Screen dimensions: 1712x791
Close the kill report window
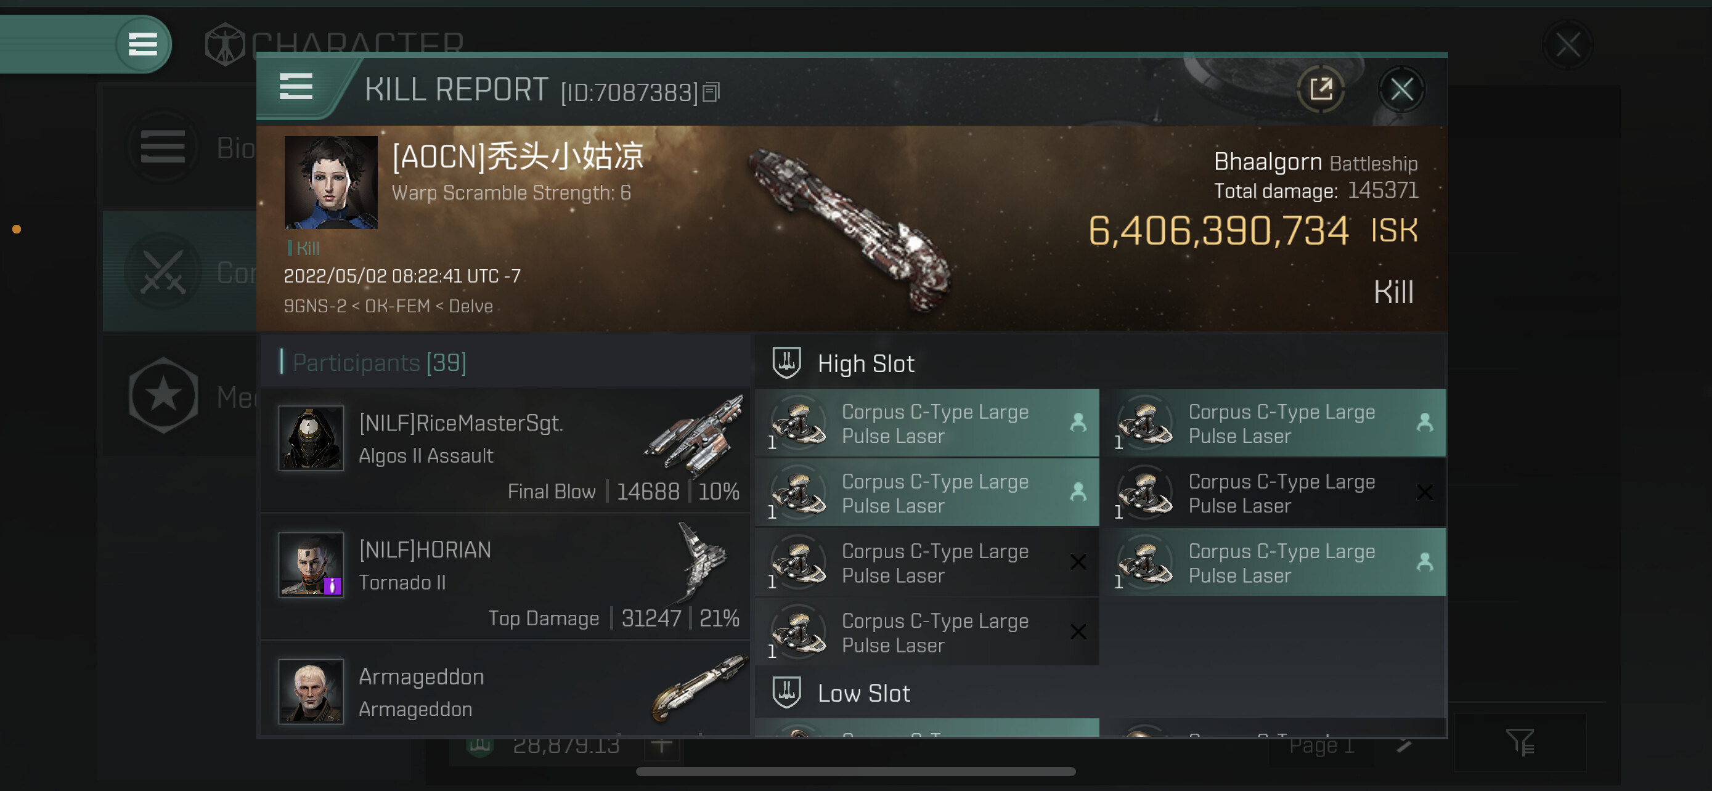click(1401, 89)
